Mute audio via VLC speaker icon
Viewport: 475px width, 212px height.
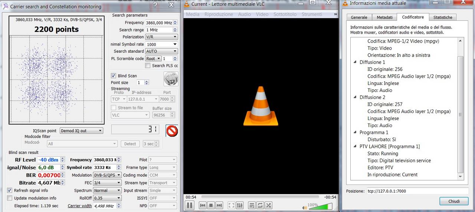(305, 208)
